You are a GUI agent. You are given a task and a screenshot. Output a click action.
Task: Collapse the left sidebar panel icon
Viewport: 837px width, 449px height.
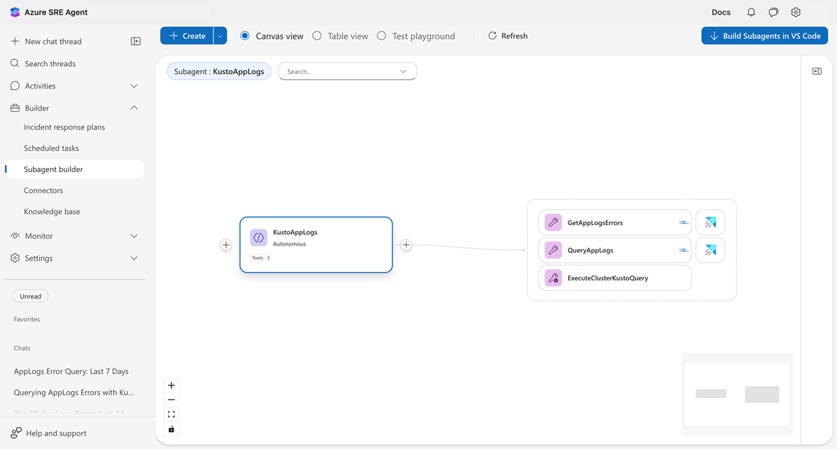click(x=136, y=41)
